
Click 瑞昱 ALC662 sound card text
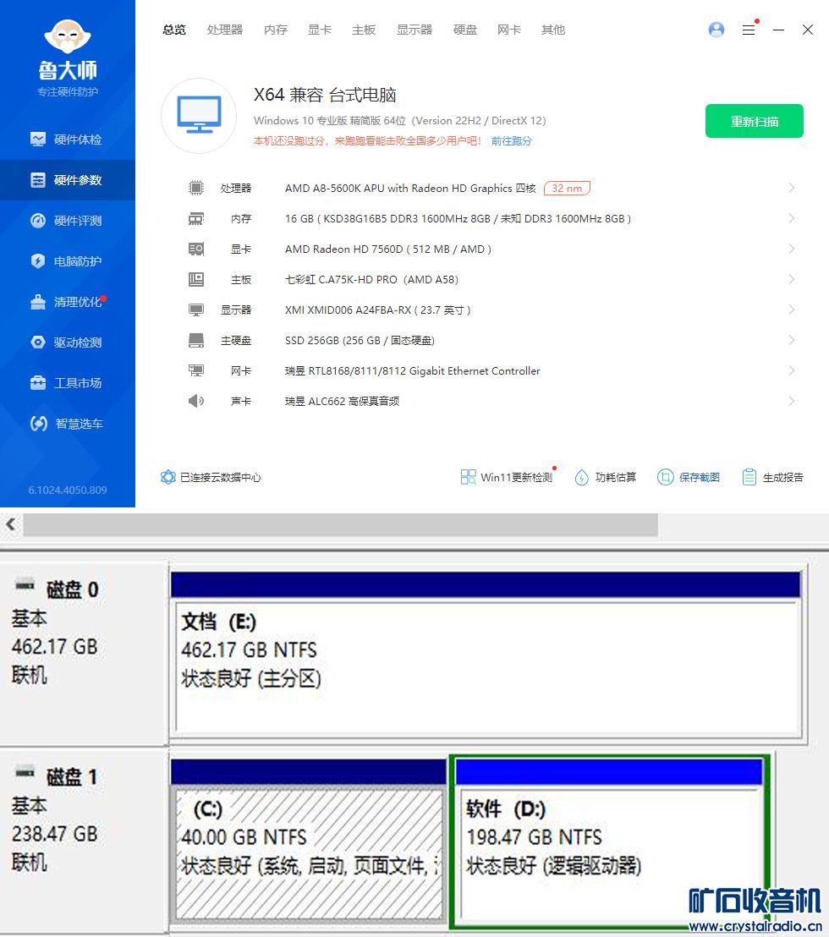[x=342, y=402]
